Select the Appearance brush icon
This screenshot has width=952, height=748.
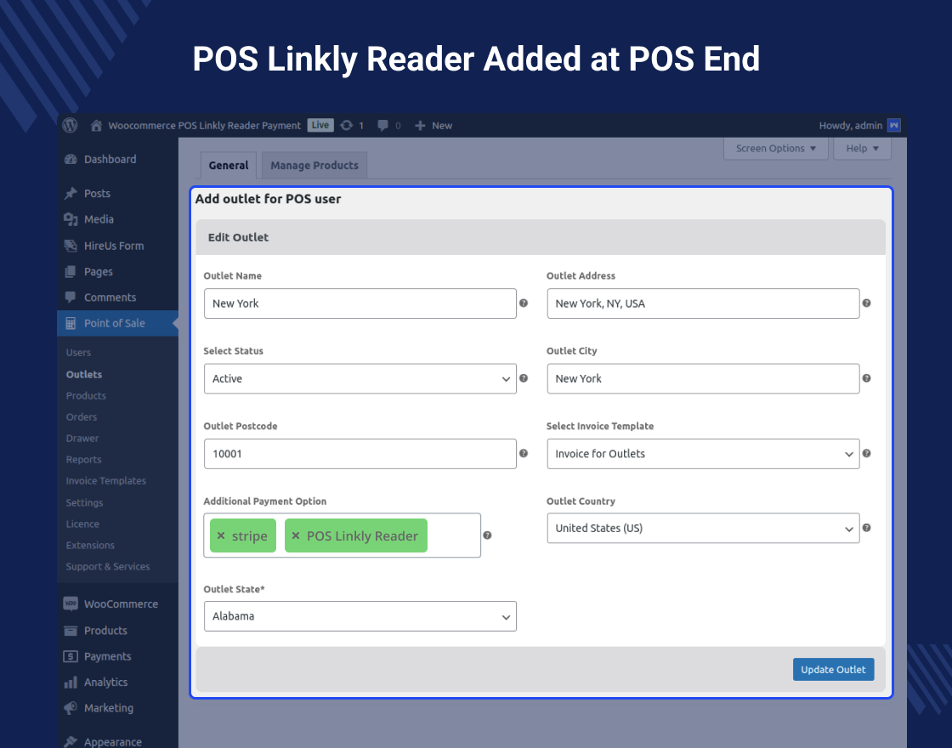(x=71, y=741)
